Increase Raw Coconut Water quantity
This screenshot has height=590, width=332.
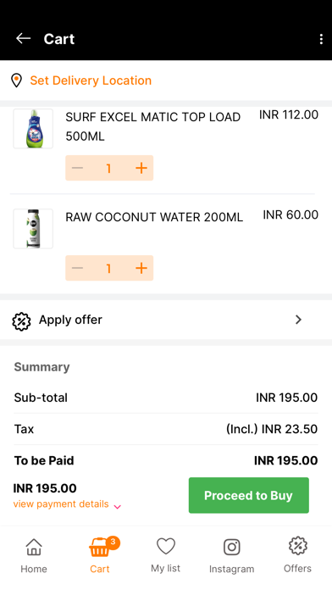click(x=141, y=268)
